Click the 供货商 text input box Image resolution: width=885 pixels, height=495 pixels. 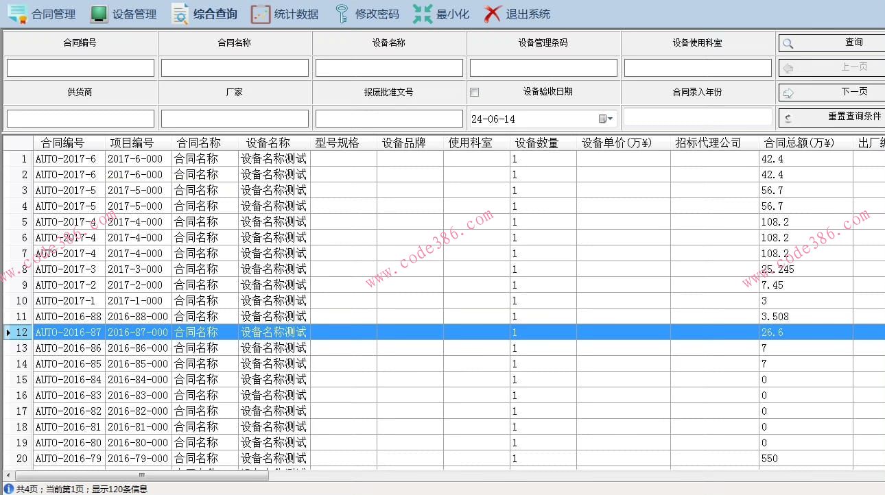[x=80, y=119]
